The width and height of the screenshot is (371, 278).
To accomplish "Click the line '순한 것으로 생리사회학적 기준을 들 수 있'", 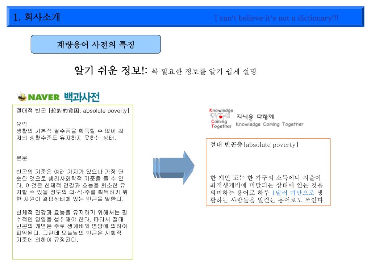I will 70,178.
